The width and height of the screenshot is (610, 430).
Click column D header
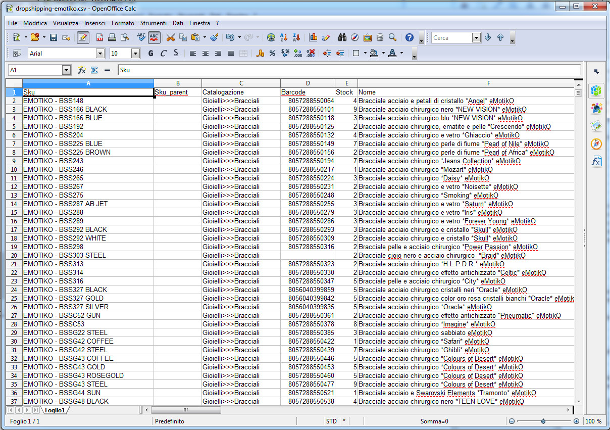[x=308, y=83]
